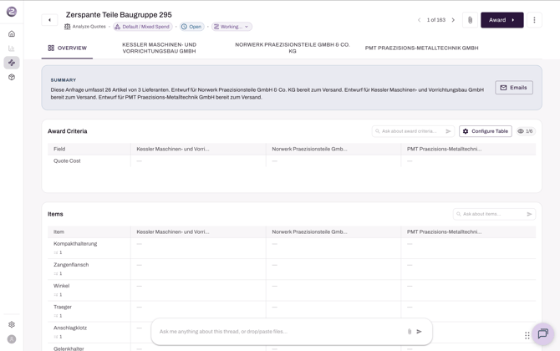This screenshot has height=351, width=560.
Task: Switch to PMT Praezisions-Metalltechnik GmbH tab
Action: pos(421,48)
